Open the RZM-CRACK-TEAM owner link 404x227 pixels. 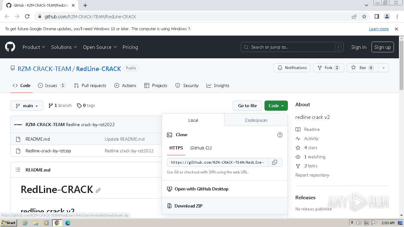45,69
